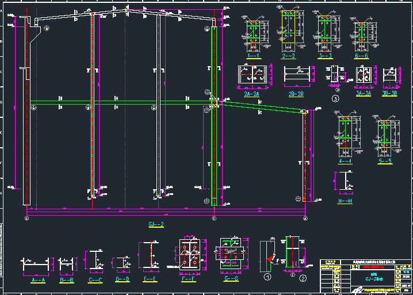Click the GJ--2 frame title label
This screenshot has height=295, width=413.
click(x=156, y=224)
